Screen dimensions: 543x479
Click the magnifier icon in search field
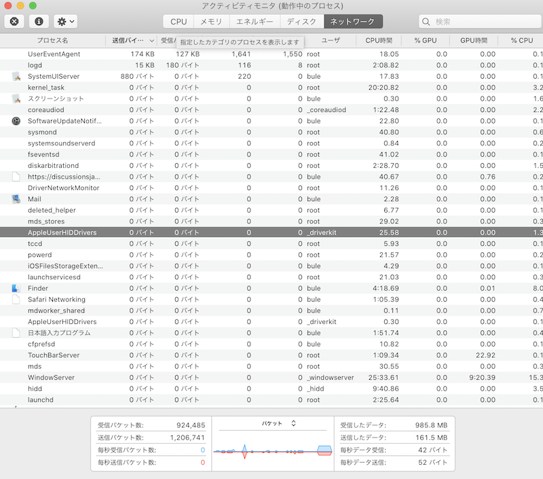coord(426,22)
